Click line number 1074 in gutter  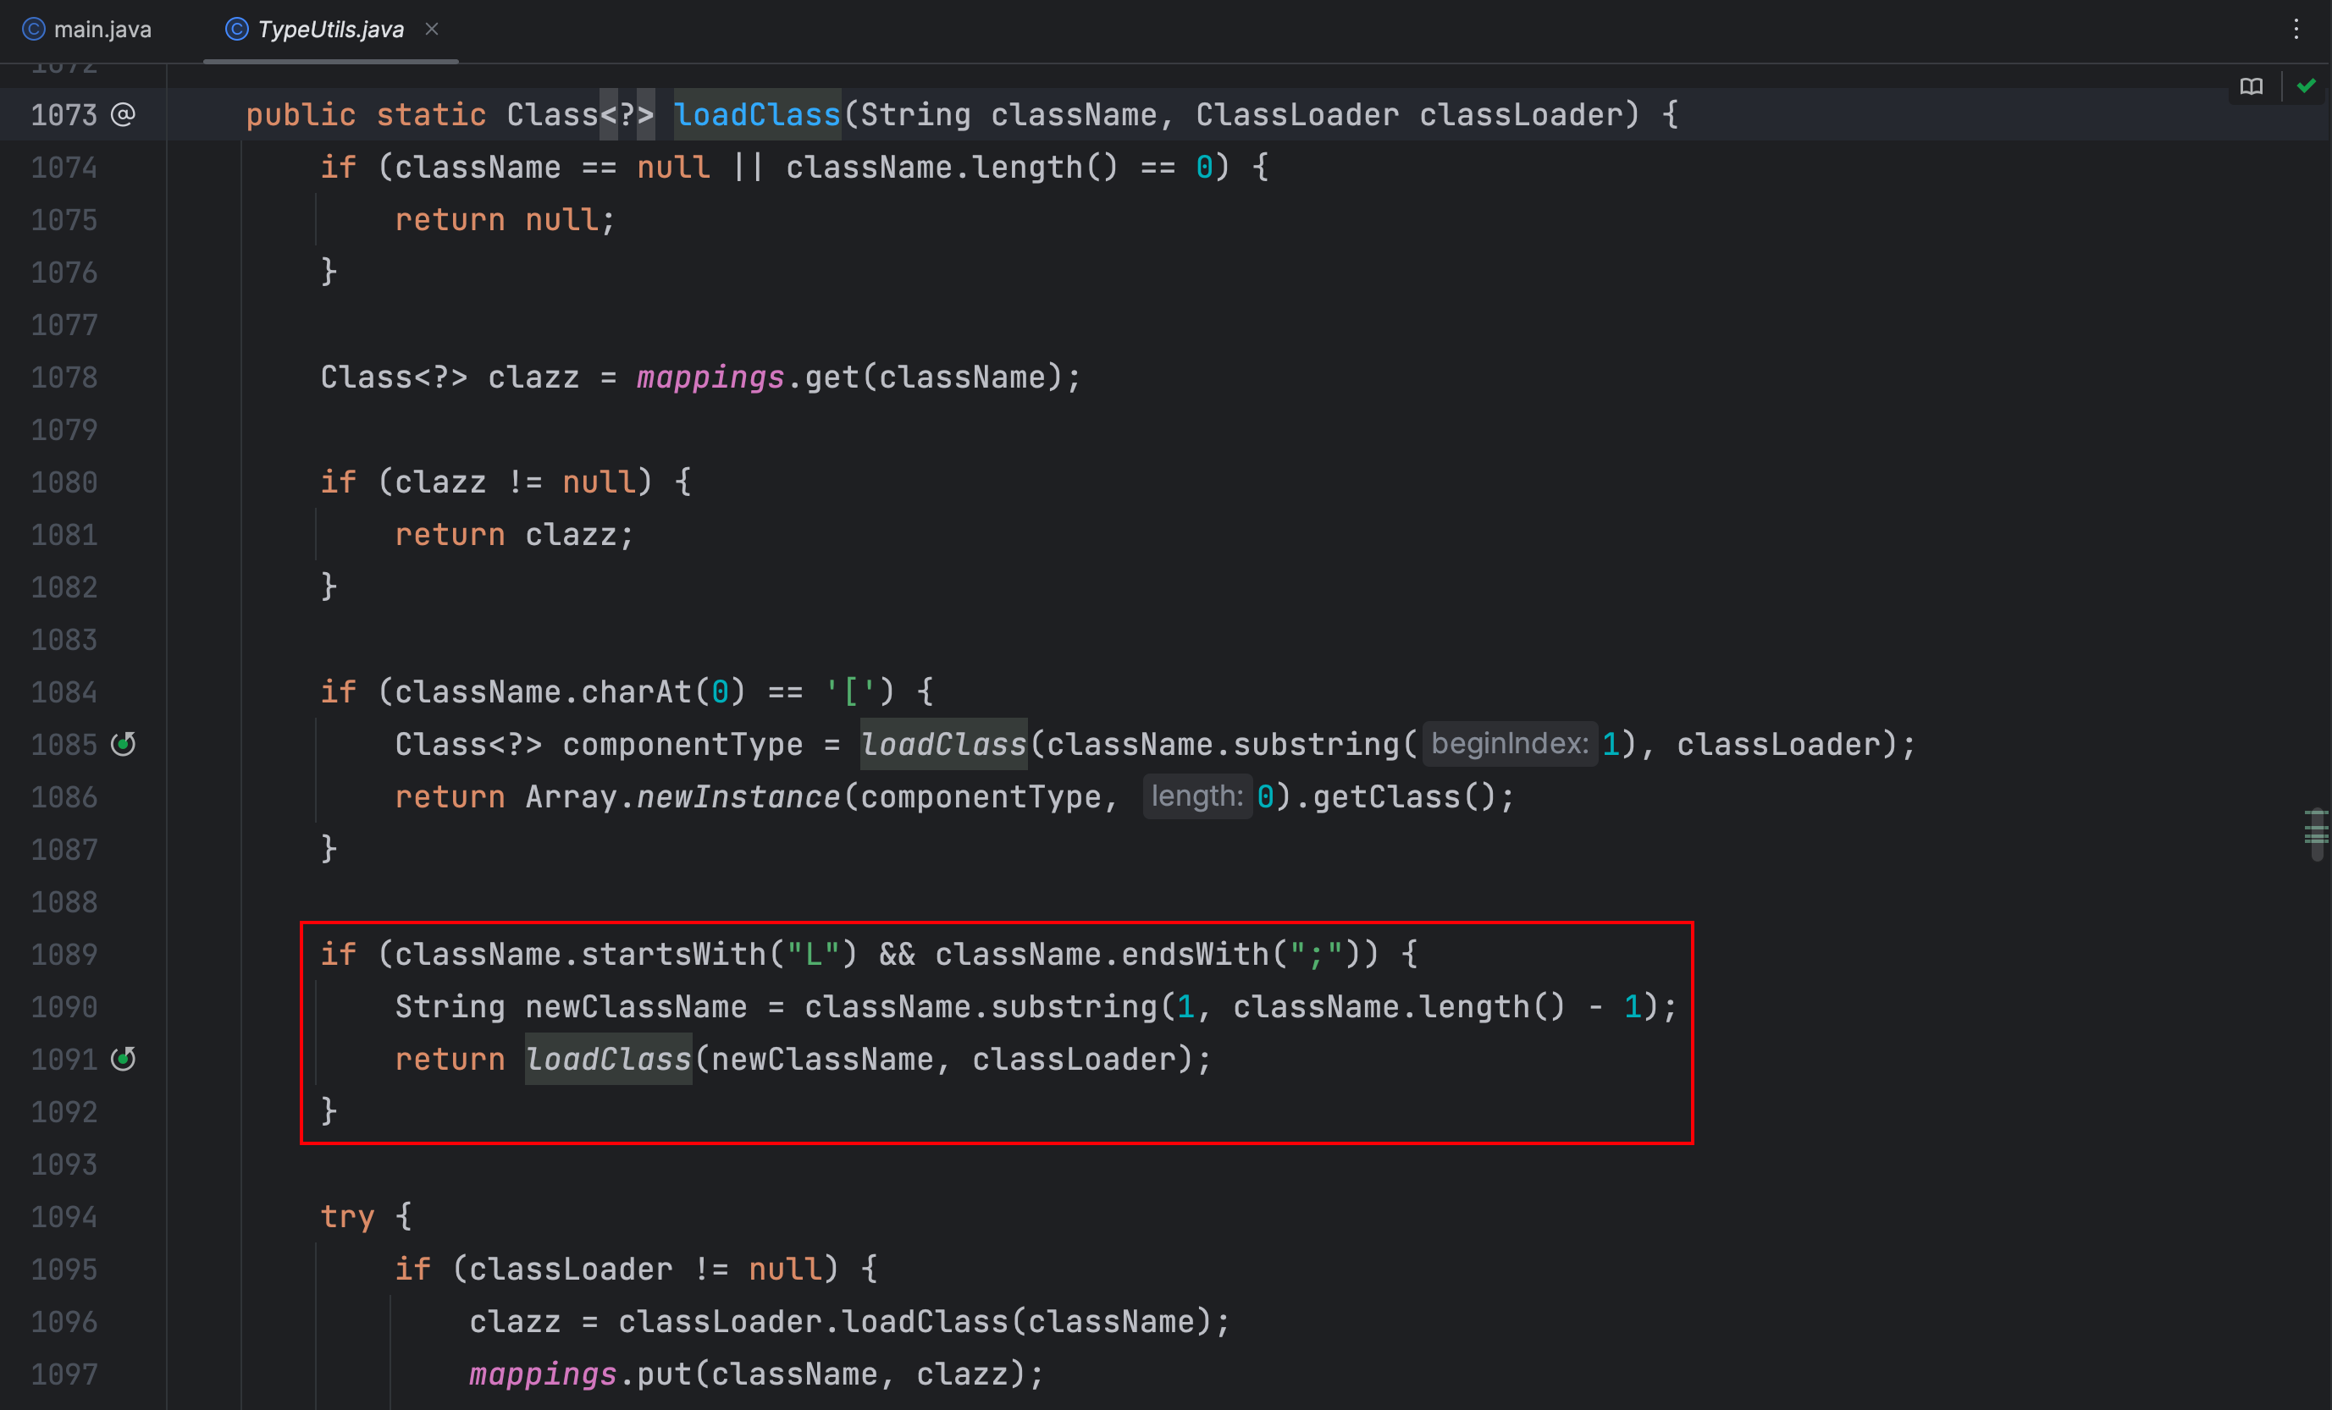click(x=64, y=168)
